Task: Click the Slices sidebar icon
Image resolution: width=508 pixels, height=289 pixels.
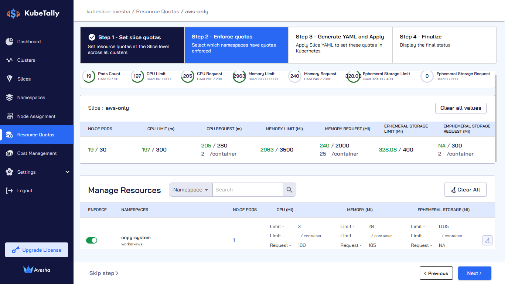Action: point(10,79)
